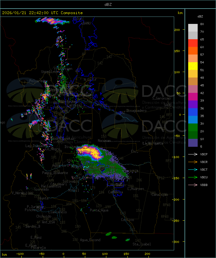
Task: Click the Sta.Isabel label on the map
Action: click(x=141, y=244)
